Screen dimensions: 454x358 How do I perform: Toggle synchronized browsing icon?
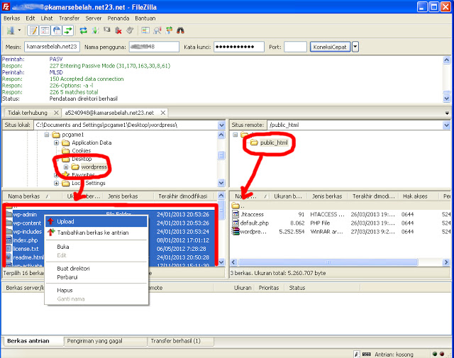tap(169, 30)
